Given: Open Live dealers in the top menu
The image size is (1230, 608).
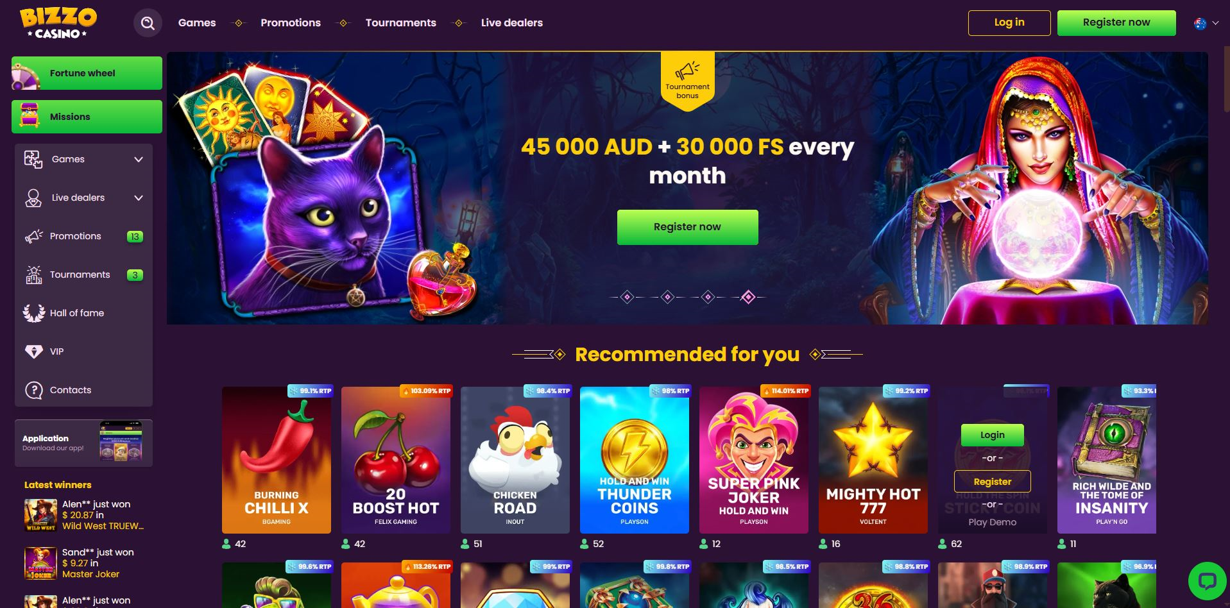Looking at the screenshot, I should (x=512, y=22).
